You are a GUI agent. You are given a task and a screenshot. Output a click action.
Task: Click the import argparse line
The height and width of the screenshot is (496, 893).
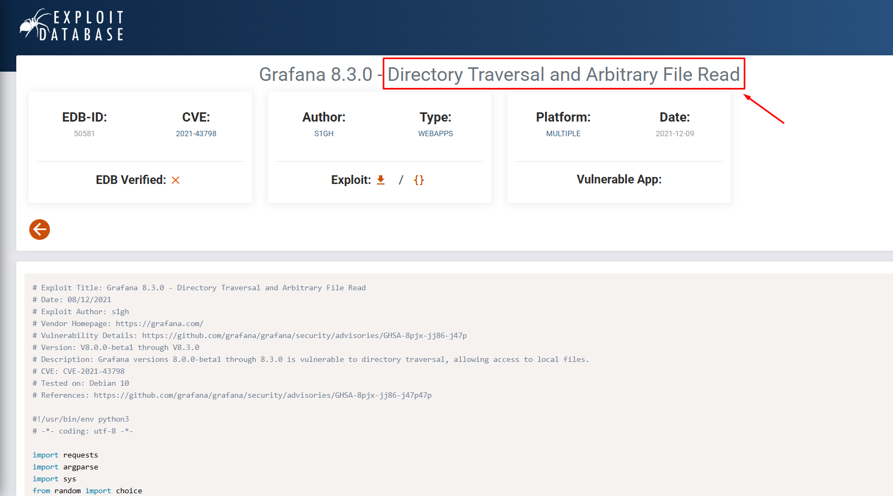(65, 467)
